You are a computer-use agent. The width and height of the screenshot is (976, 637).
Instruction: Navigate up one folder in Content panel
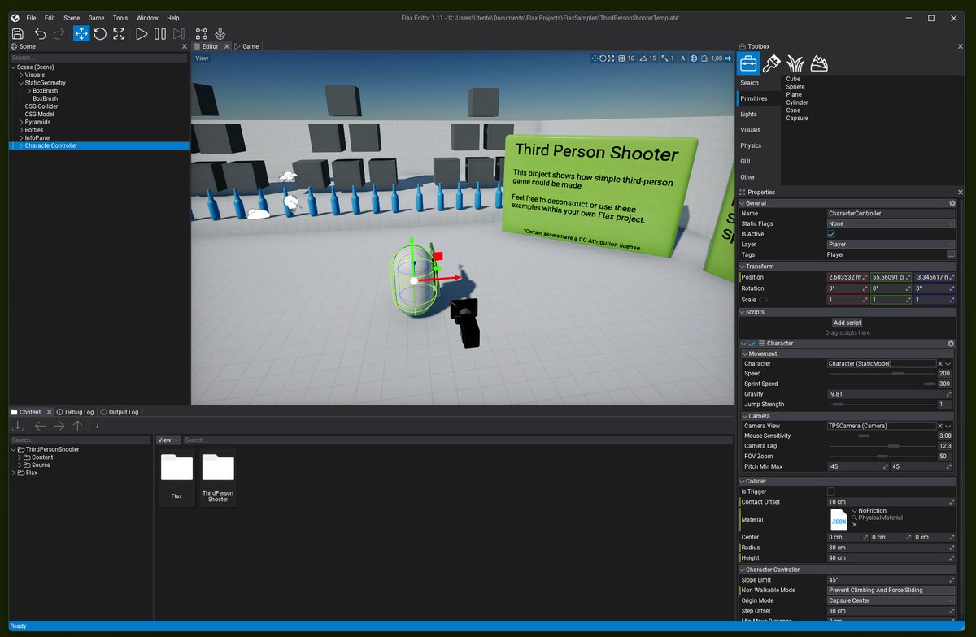(77, 426)
